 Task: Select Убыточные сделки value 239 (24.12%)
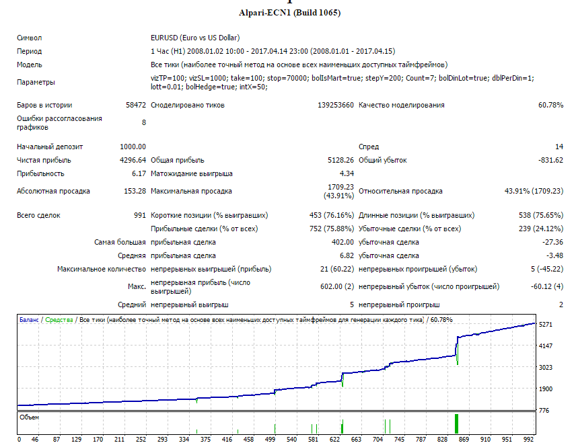click(x=541, y=229)
